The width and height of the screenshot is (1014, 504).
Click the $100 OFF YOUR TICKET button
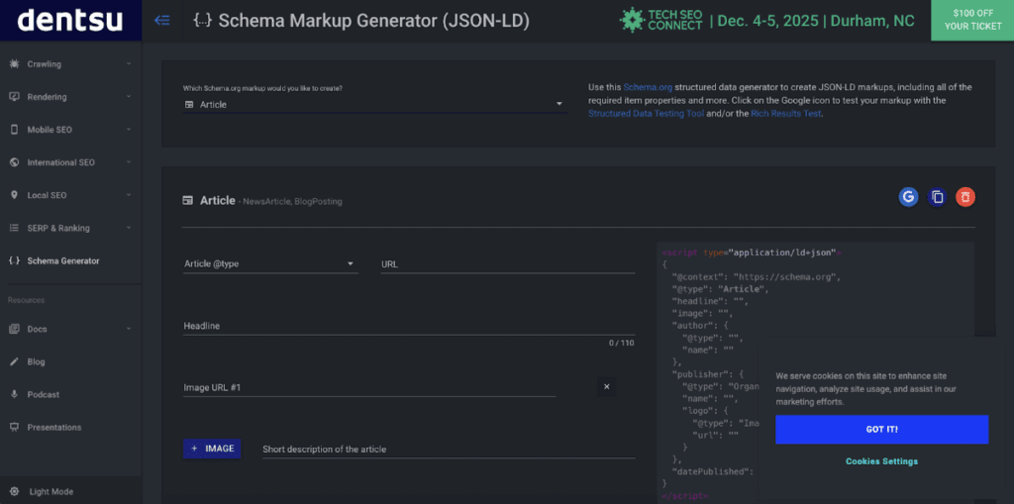(x=972, y=20)
